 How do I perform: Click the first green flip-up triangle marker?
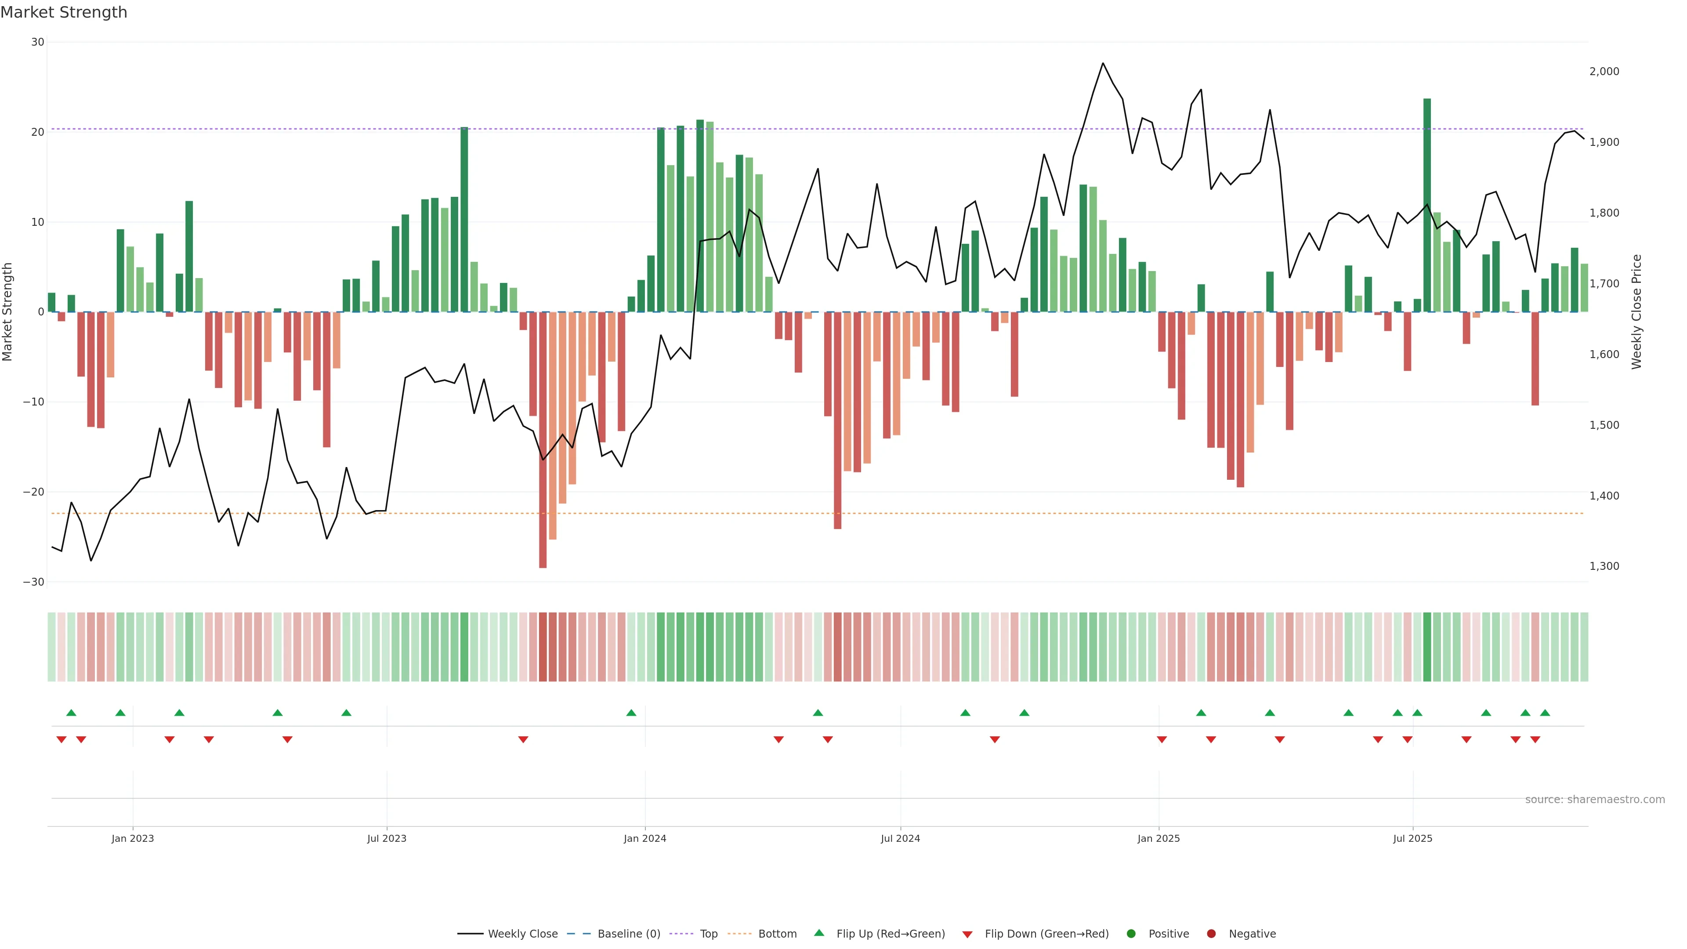pos(71,713)
